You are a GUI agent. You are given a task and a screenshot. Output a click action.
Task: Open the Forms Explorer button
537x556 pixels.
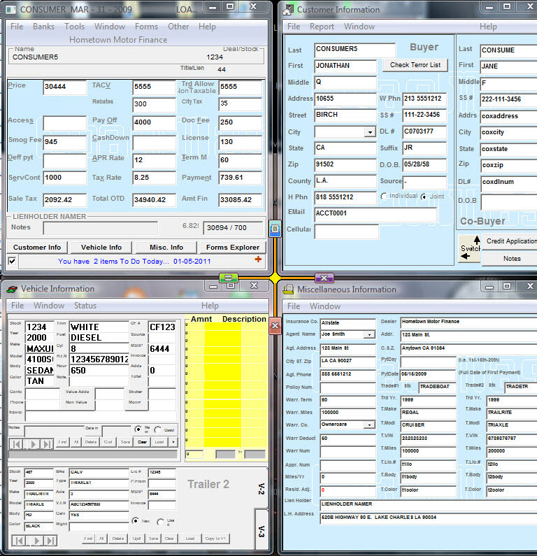coord(233,247)
